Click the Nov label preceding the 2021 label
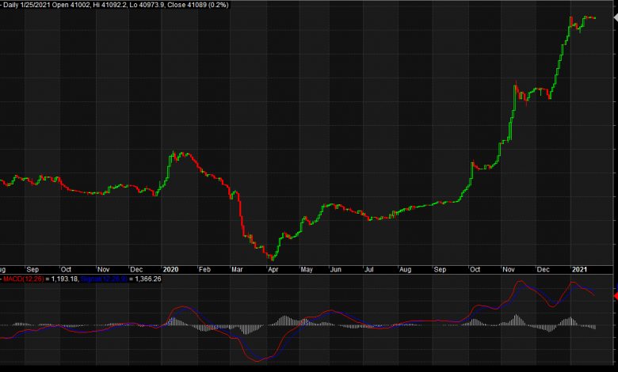 pos(509,270)
